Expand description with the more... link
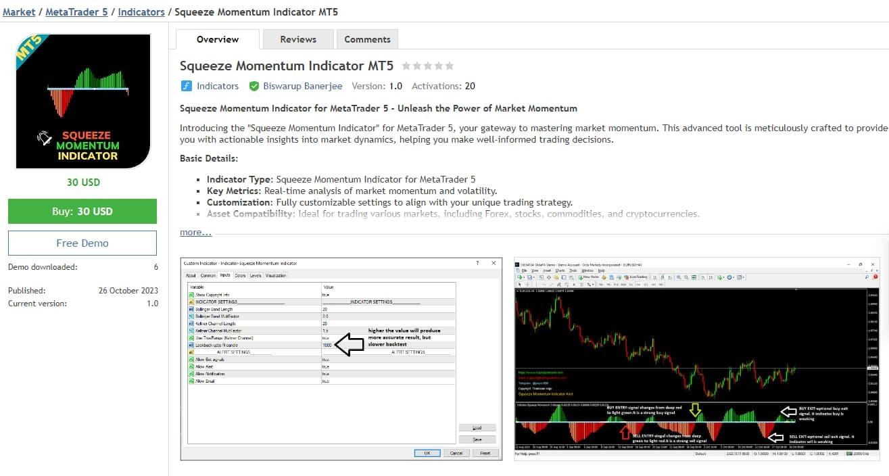Viewport: 889px width, 476px height. click(195, 232)
